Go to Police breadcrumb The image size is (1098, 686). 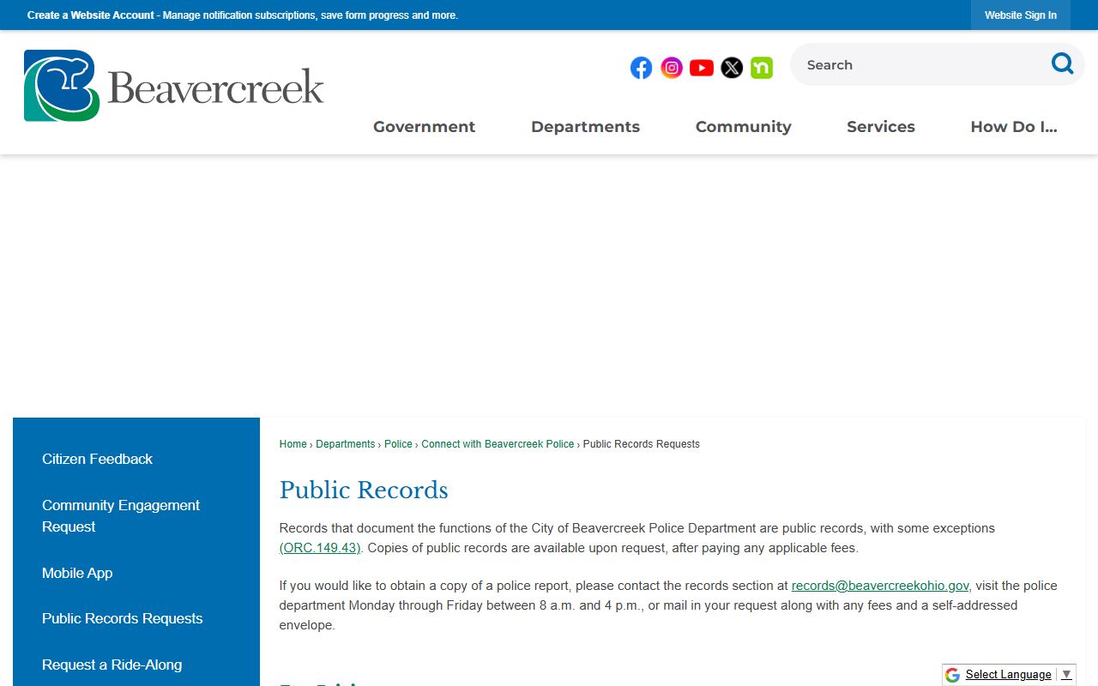click(x=398, y=444)
